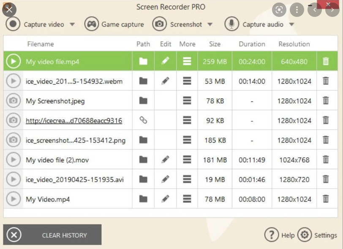Delete My Screenshot.jpeg

326,100
